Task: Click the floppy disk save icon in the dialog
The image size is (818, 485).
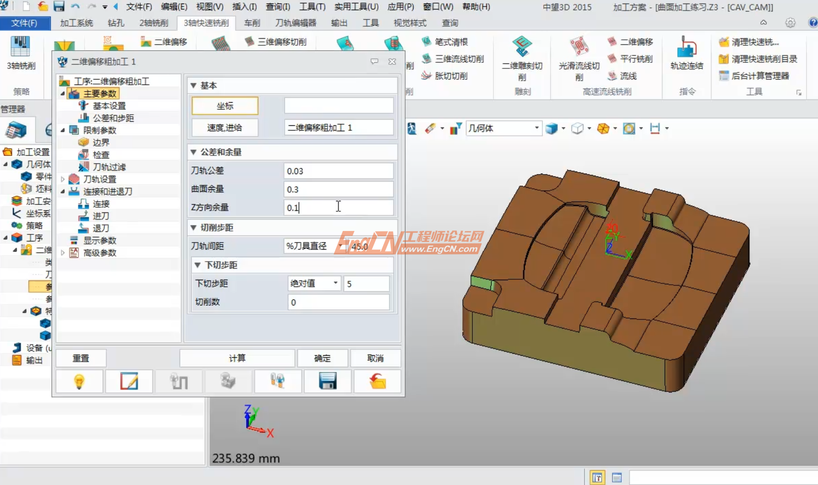Action: (x=328, y=381)
